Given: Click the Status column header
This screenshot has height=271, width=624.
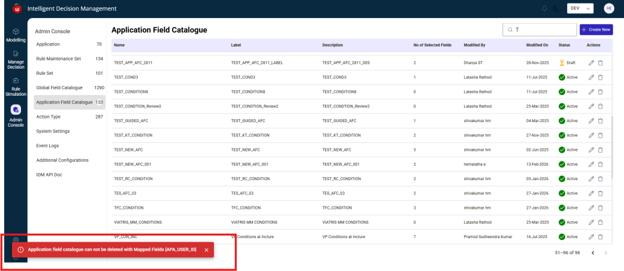Looking at the screenshot, I should (564, 45).
